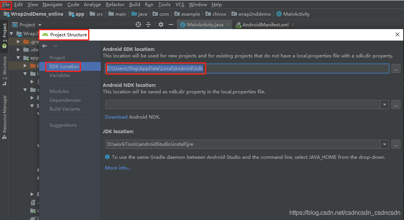404x220 pixels.
Task: Select Dependencies in sidebar
Action: click(x=65, y=100)
